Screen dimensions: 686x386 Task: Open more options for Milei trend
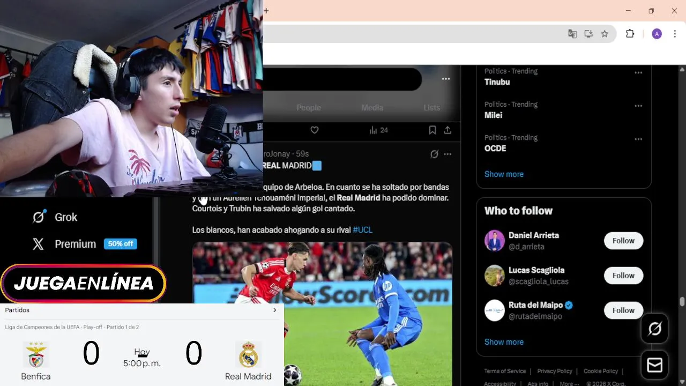click(x=638, y=106)
